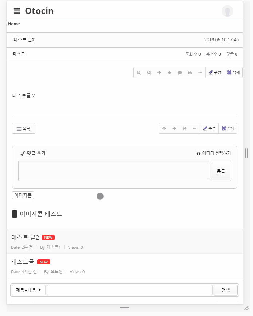Screen dimensions: 253x316
Task: Zoom in text using the upper toolbar
Action: [x=139, y=72]
